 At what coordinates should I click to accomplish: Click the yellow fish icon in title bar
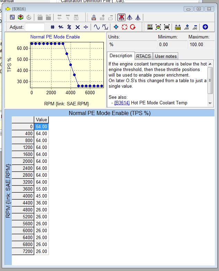[8, 9]
